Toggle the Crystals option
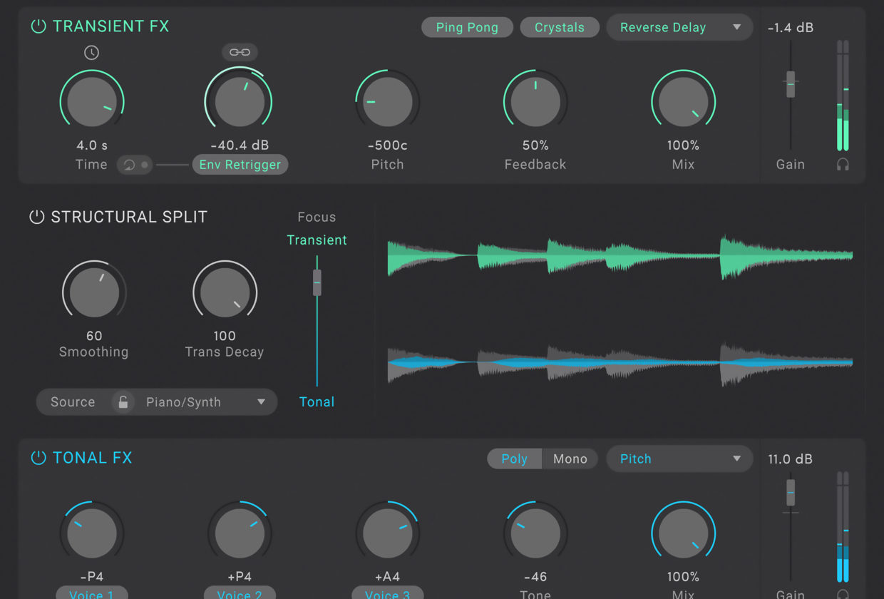Image resolution: width=884 pixels, height=599 pixels. point(560,28)
